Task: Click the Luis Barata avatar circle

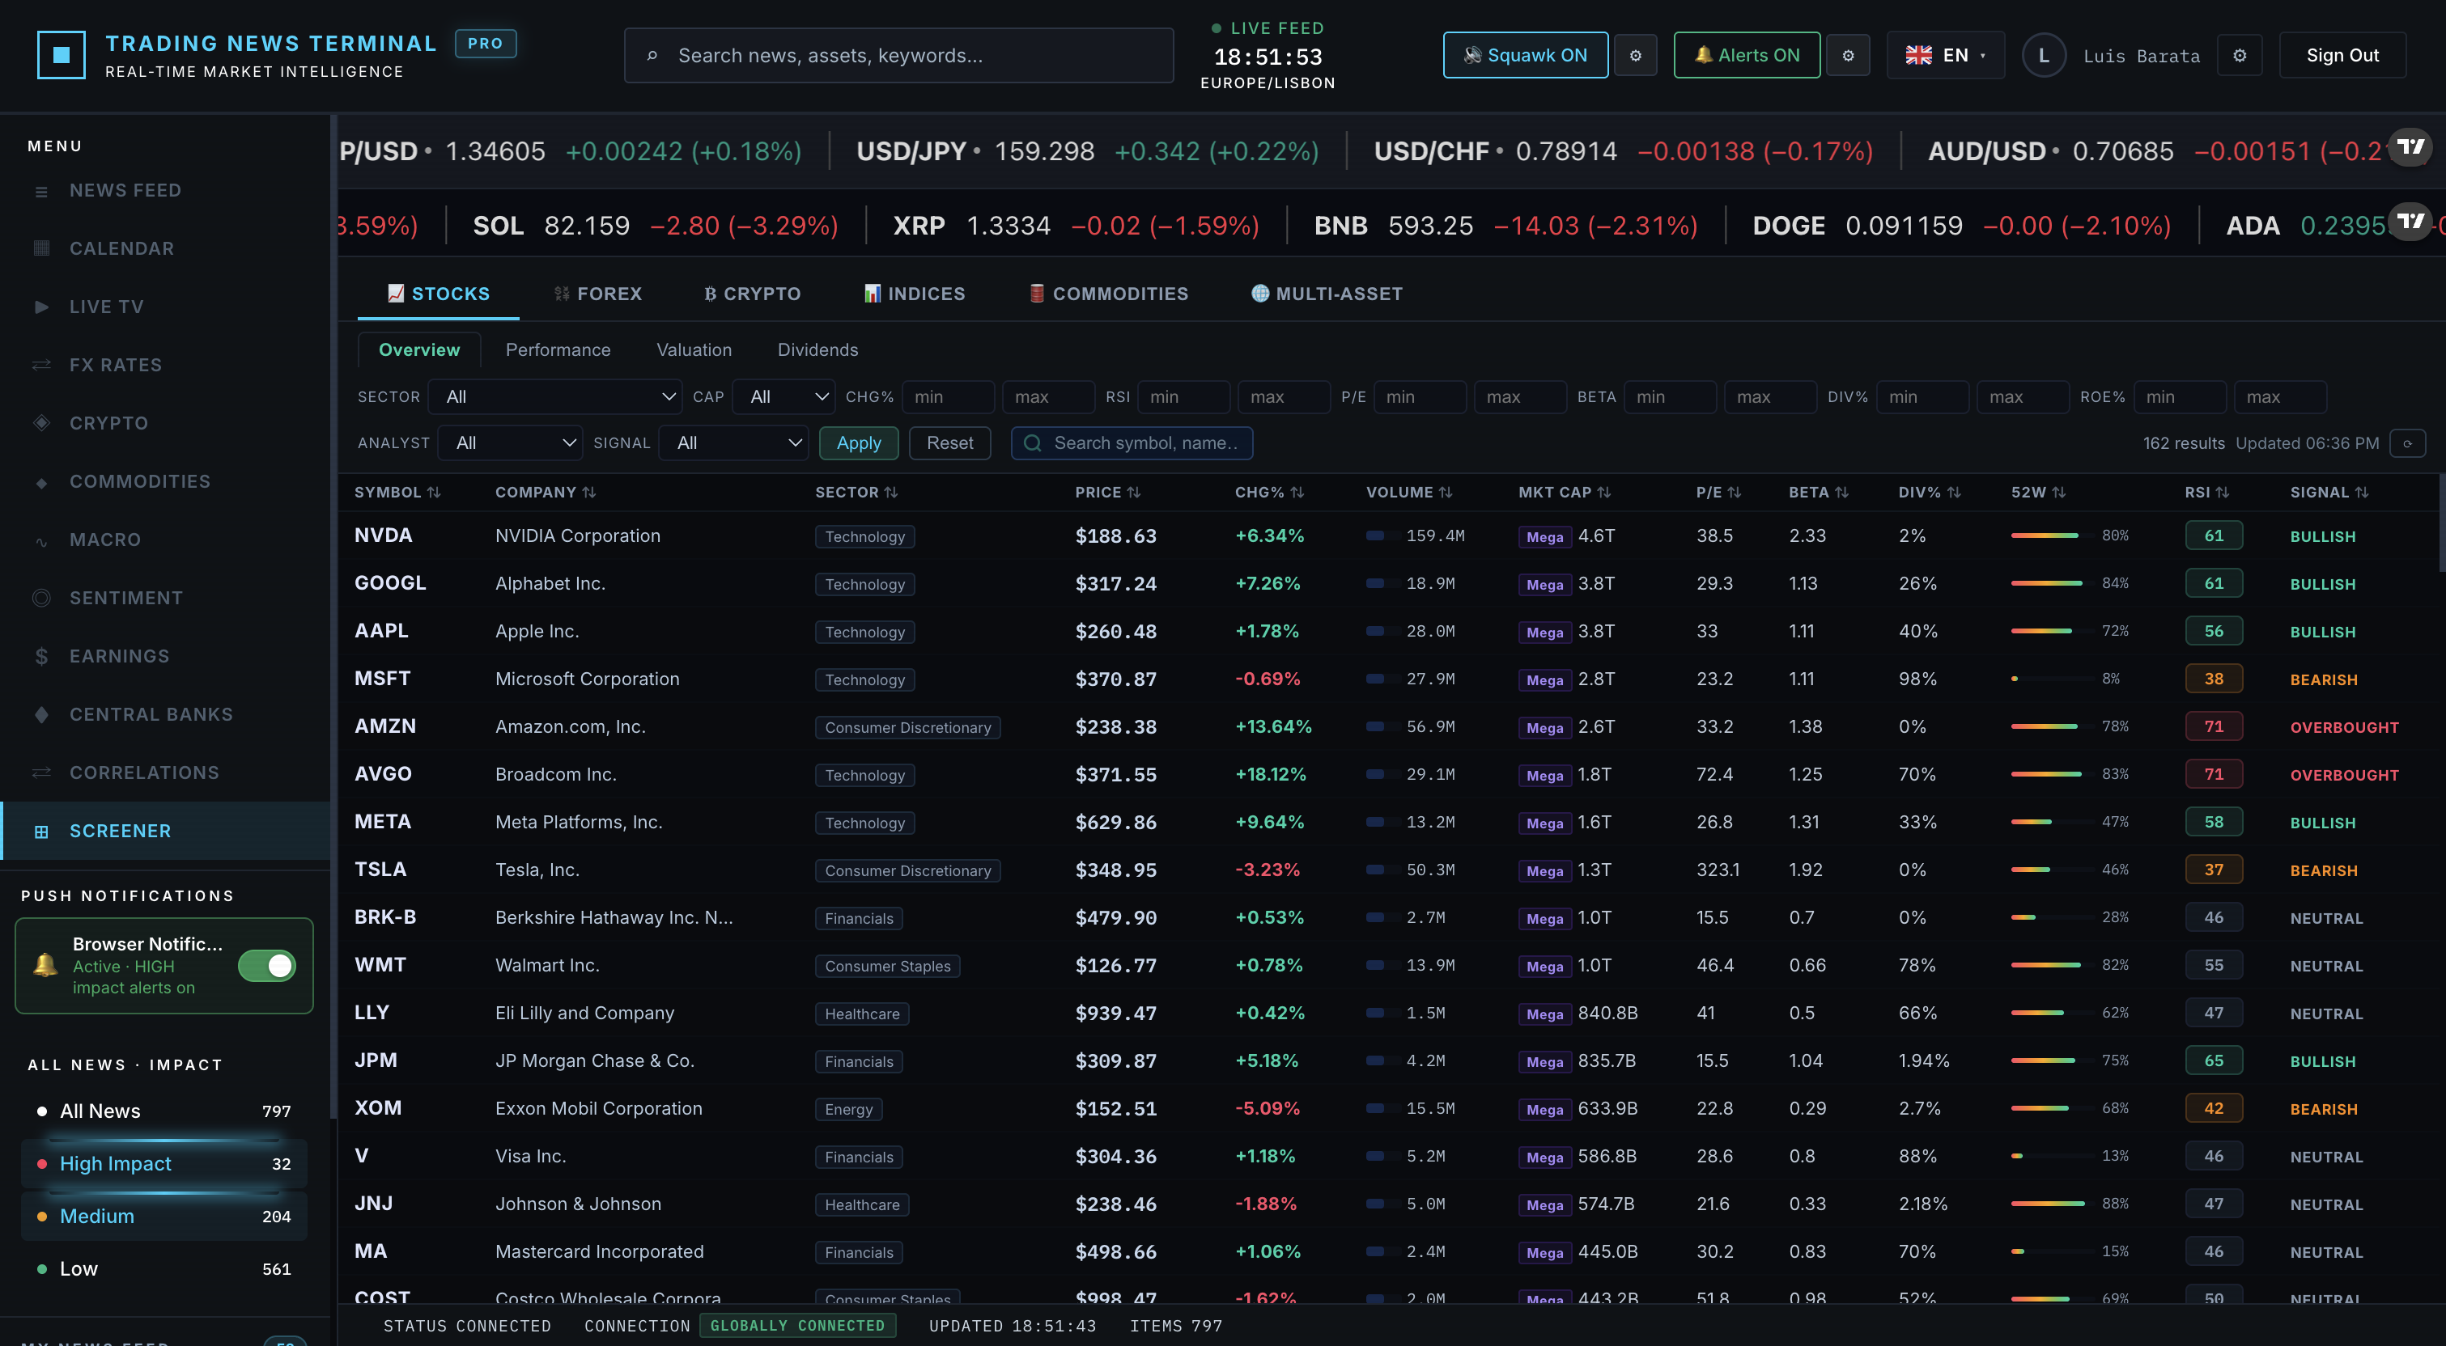Action: click(x=2044, y=55)
